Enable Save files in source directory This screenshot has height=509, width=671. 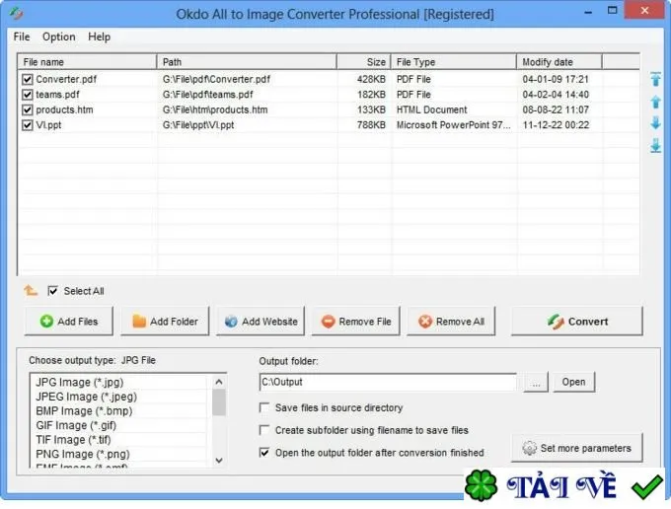(x=264, y=407)
